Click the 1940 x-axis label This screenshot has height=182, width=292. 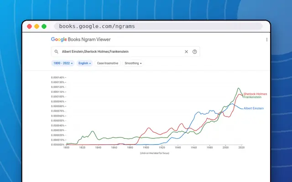coord(178,147)
